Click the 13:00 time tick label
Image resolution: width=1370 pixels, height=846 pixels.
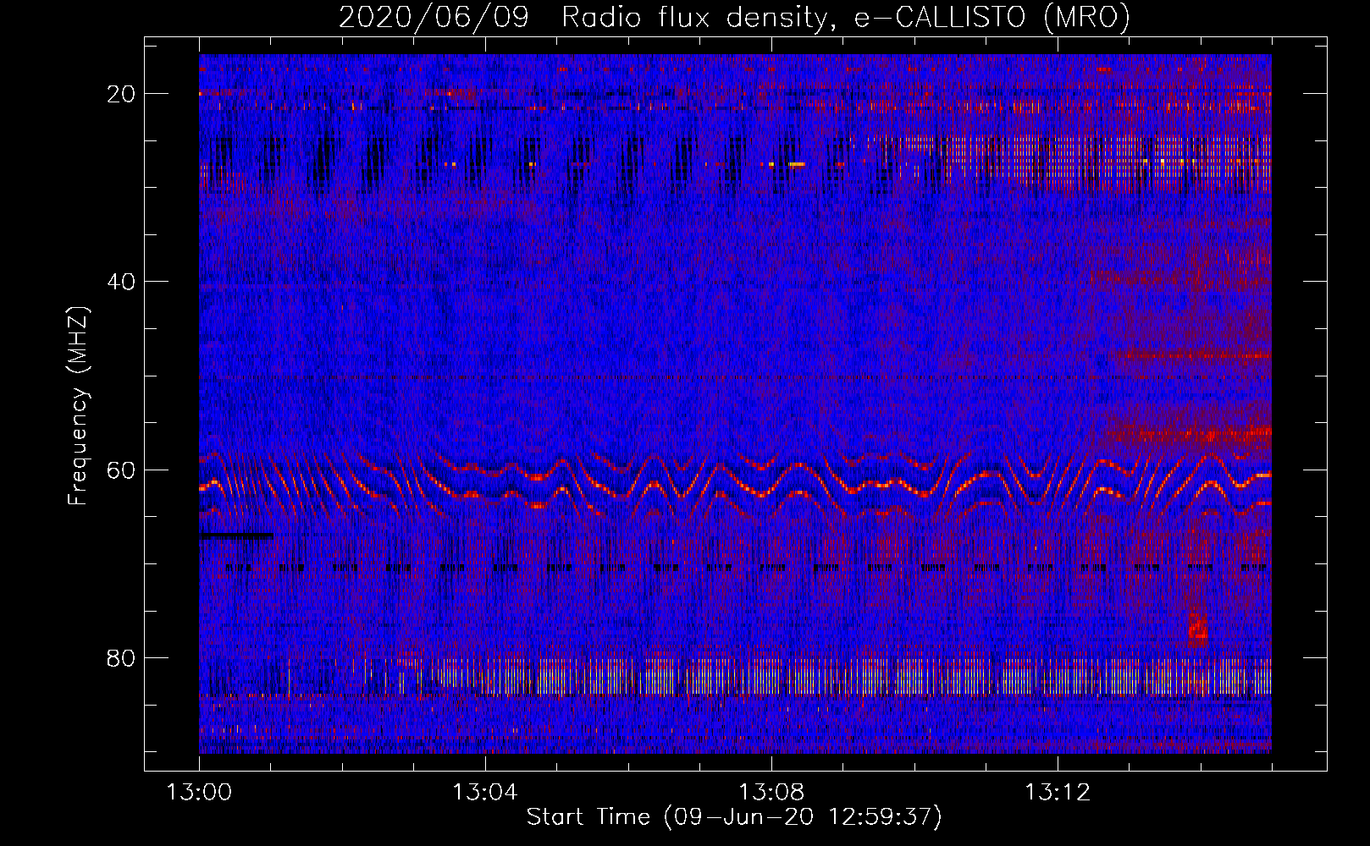[x=199, y=793]
